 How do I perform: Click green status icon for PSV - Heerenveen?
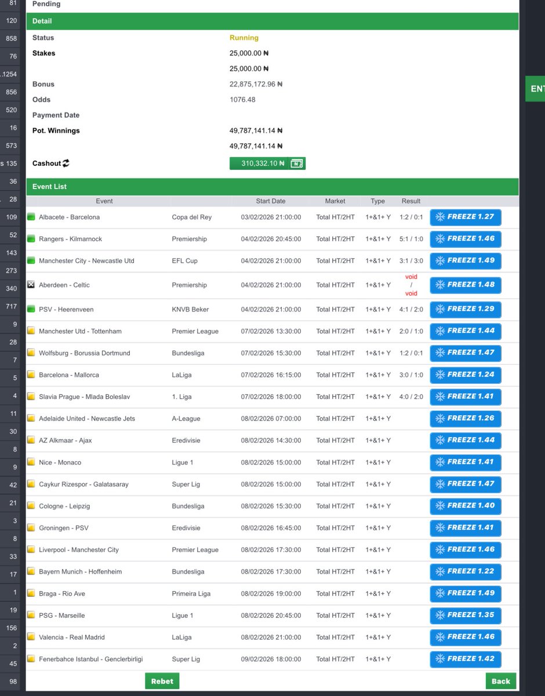(31, 309)
